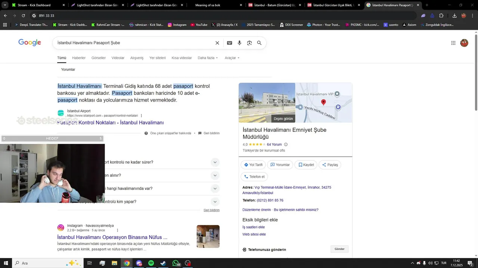
Task: Open a new browser tab
Action: click(427, 5)
